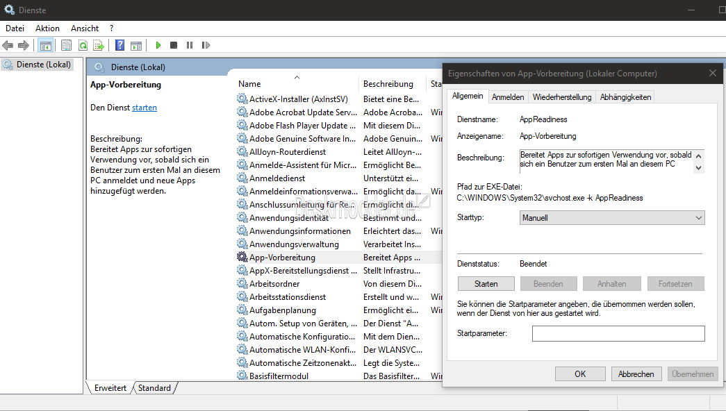Select the Anmeldeinformationsverwaltung service row
726x411 pixels.
(338, 191)
